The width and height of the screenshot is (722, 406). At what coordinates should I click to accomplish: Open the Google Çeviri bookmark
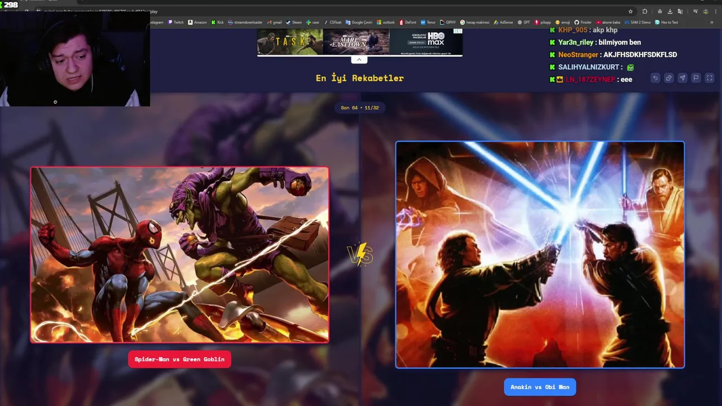coord(359,23)
